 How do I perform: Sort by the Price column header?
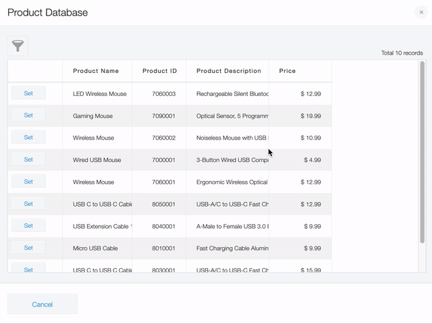coord(288,71)
